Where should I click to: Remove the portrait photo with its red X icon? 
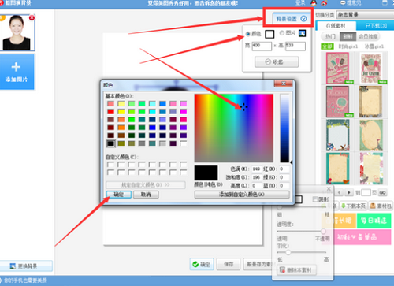pos(32,17)
